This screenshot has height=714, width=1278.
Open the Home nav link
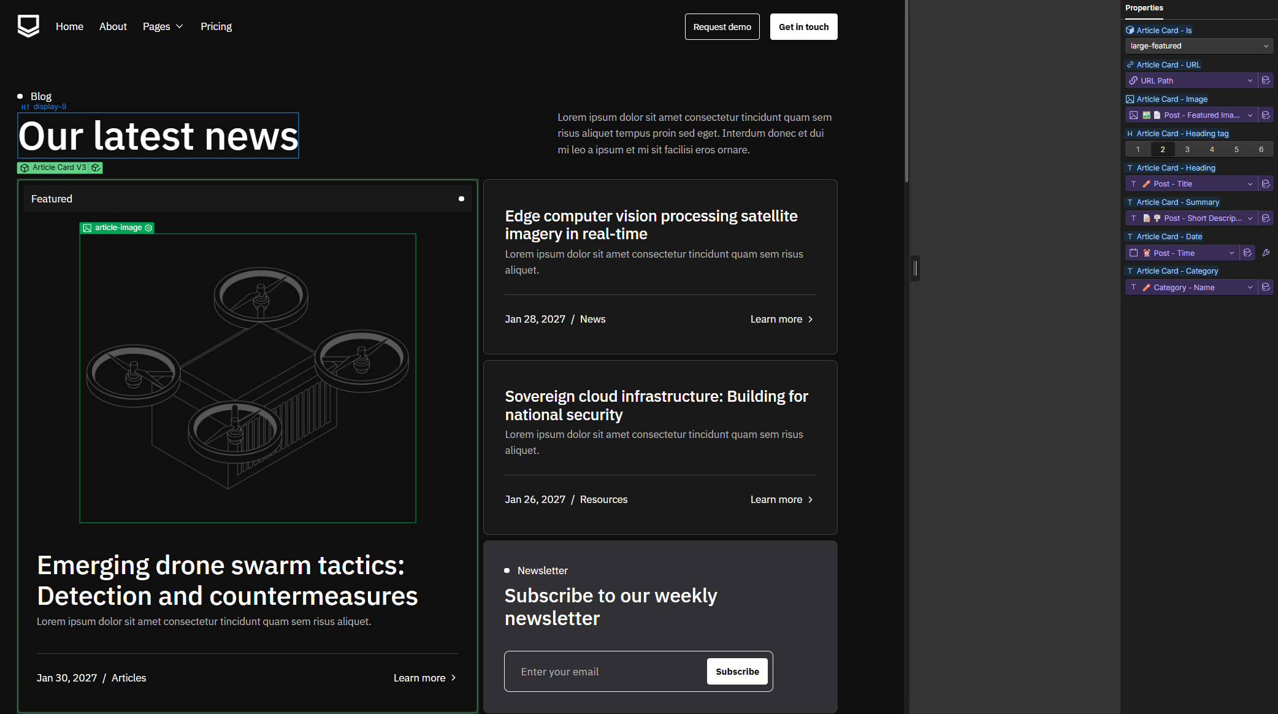tap(69, 26)
